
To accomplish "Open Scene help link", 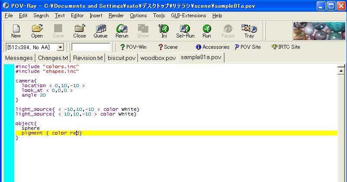I will pos(168,47).
